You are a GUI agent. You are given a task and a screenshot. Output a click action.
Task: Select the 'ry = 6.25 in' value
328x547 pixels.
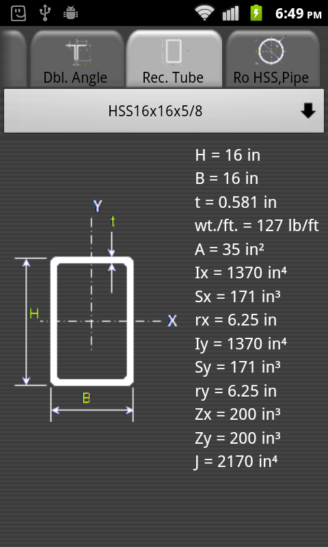(x=236, y=390)
